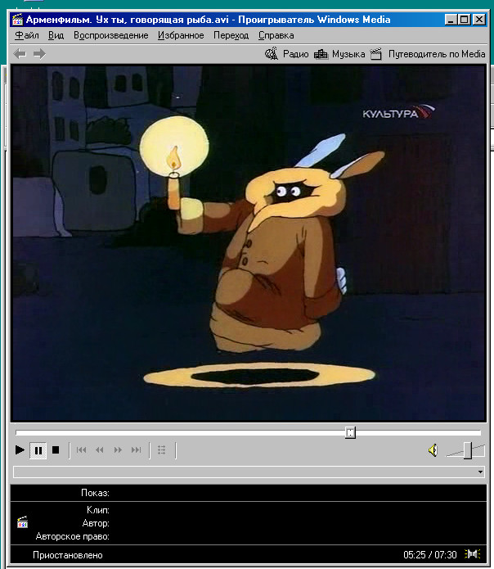Click the clip icon in info panel

22,522
